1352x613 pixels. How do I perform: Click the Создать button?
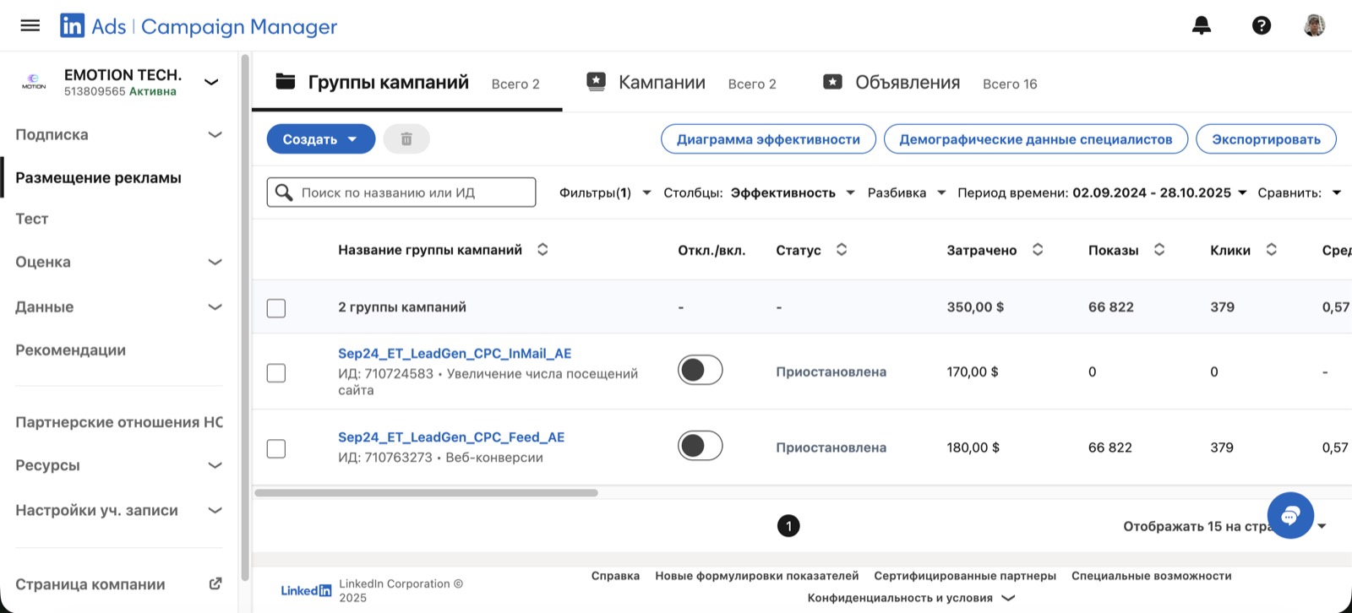[321, 138]
